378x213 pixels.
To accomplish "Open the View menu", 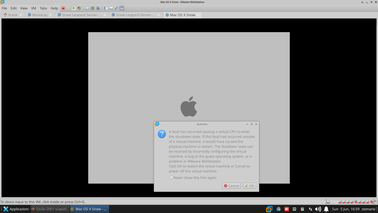I will (23, 8).
